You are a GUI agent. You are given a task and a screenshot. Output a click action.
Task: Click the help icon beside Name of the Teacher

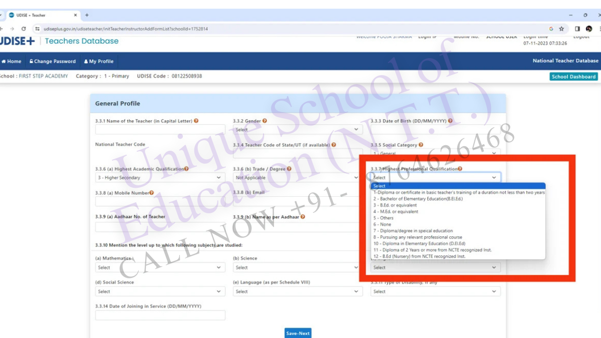click(x=196, y=121)
